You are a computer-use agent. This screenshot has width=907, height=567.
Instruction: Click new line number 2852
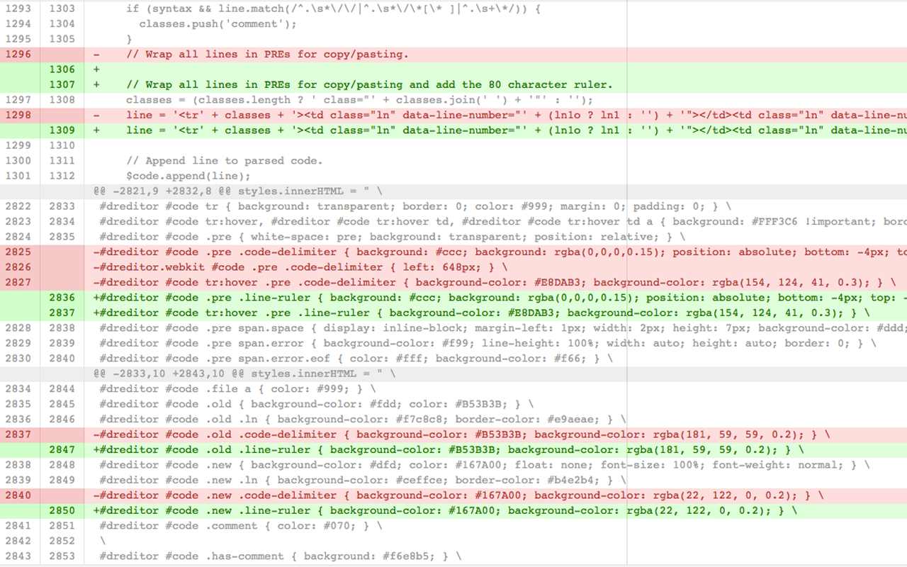[x=62, y=541]
